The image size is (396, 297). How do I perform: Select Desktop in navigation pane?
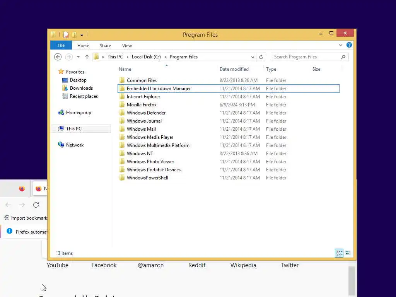[78, 80]
